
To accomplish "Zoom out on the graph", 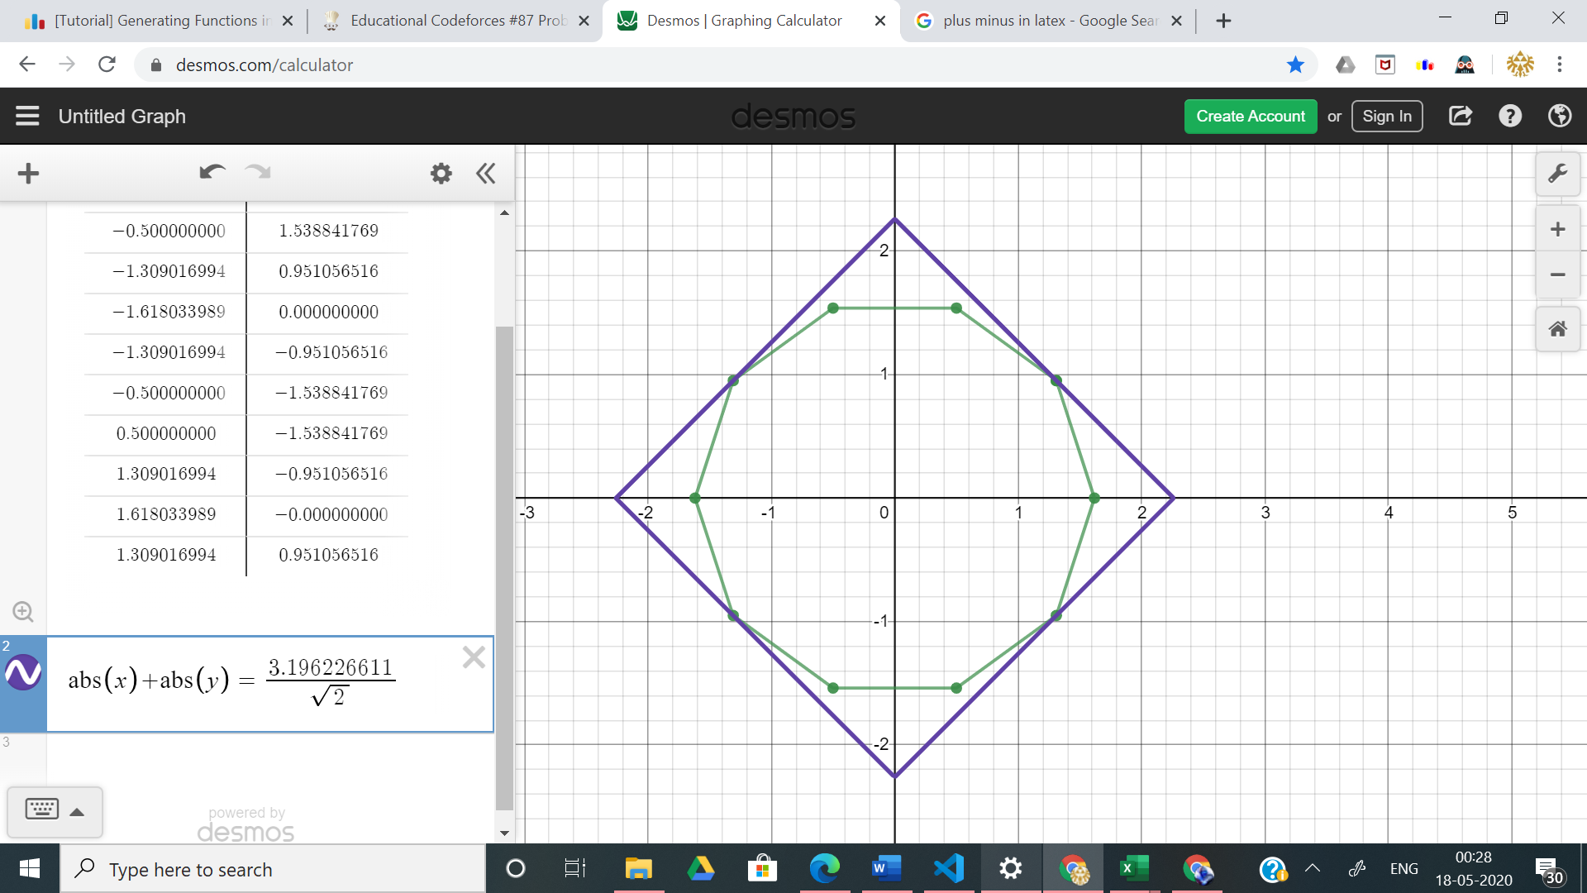I will click(1557, 275).
